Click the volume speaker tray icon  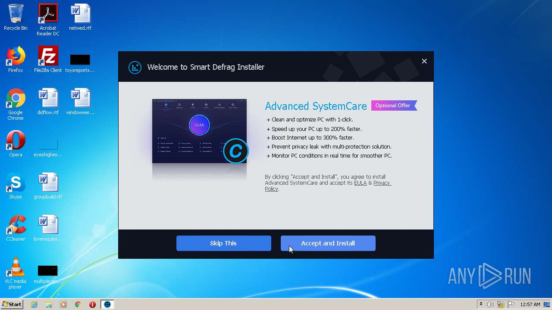pos(490,304)
